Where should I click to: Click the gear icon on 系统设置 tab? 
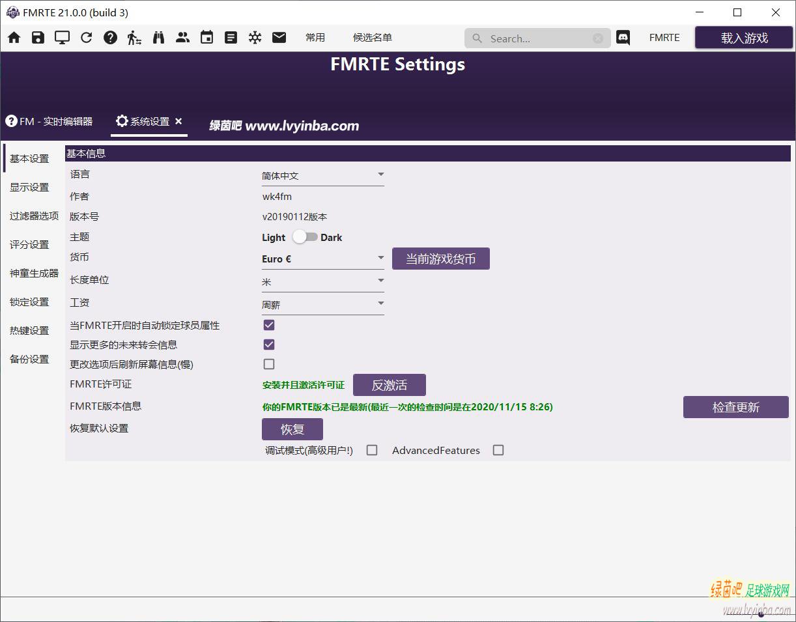(122, 121)
